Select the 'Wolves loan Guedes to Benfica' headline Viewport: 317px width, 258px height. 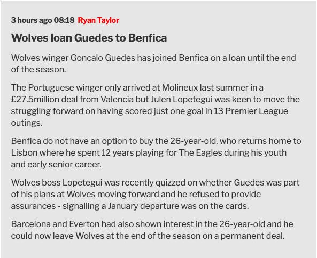click(x=89, y=38)
